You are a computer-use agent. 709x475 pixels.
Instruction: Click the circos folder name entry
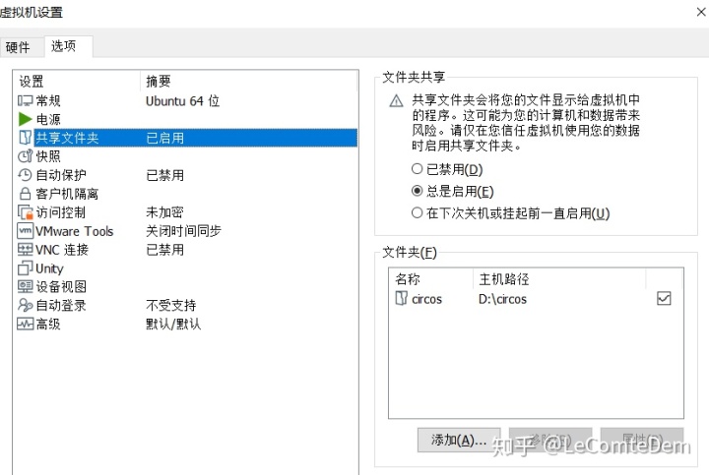click(x=426, y=299)
